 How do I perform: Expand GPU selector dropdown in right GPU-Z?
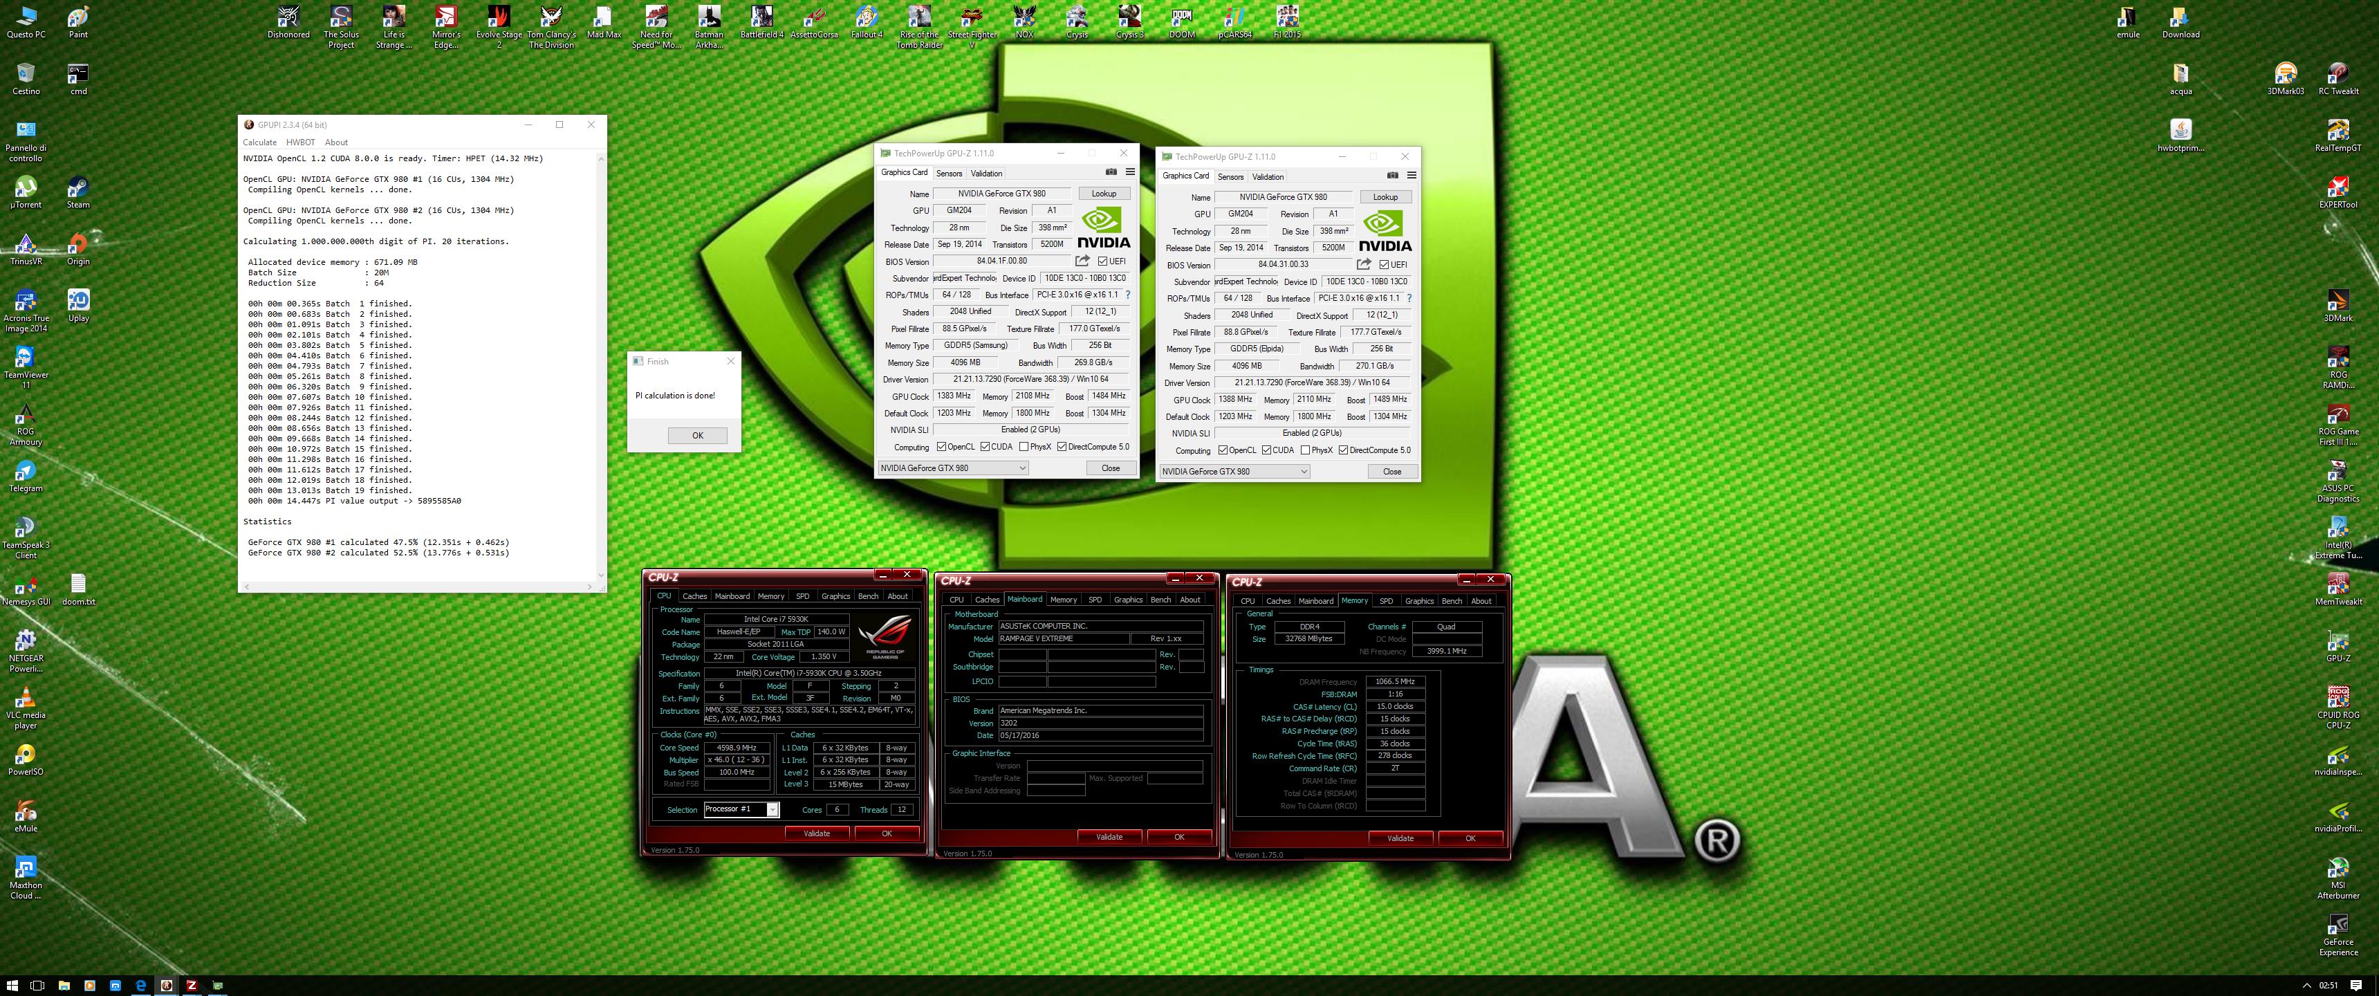pos(1234,472)
